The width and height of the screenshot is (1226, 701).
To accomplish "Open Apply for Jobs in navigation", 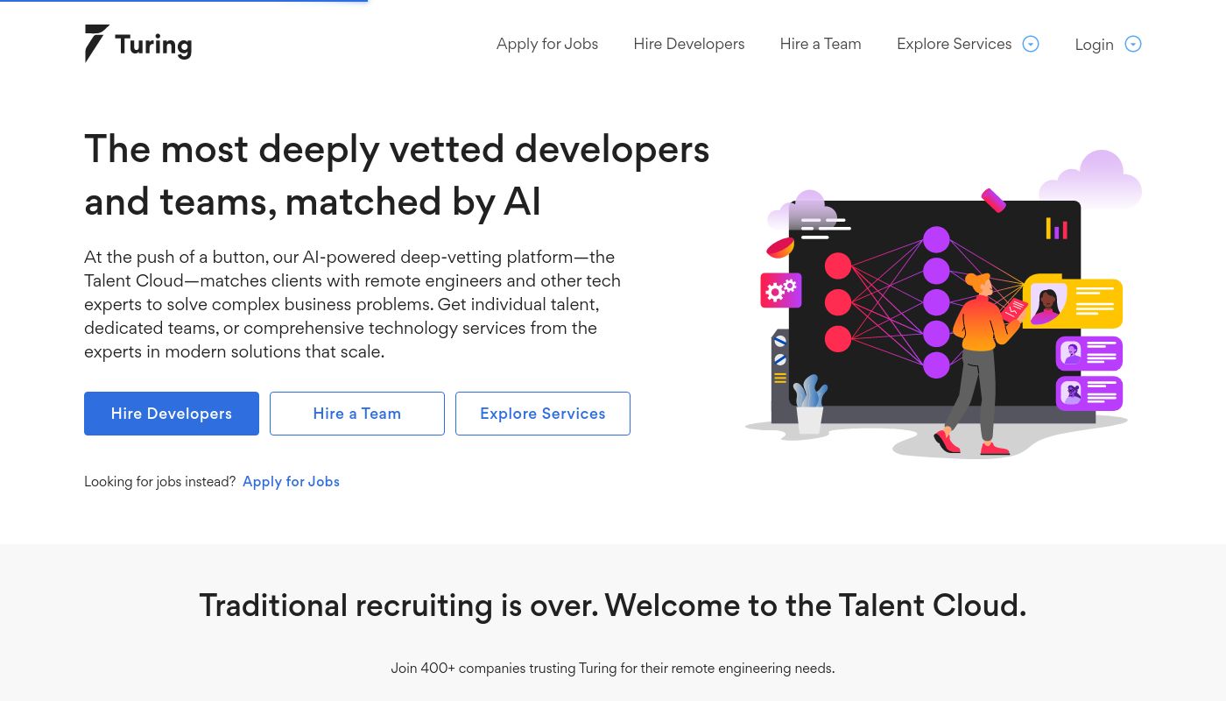I will [547, 44].
